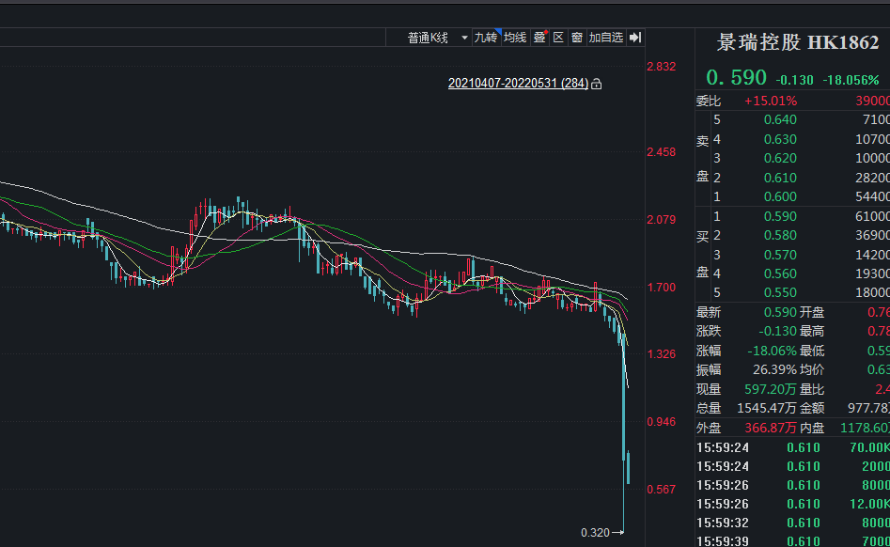Click the dropdown arrow beside 普通K线

[x=464, y=39]
